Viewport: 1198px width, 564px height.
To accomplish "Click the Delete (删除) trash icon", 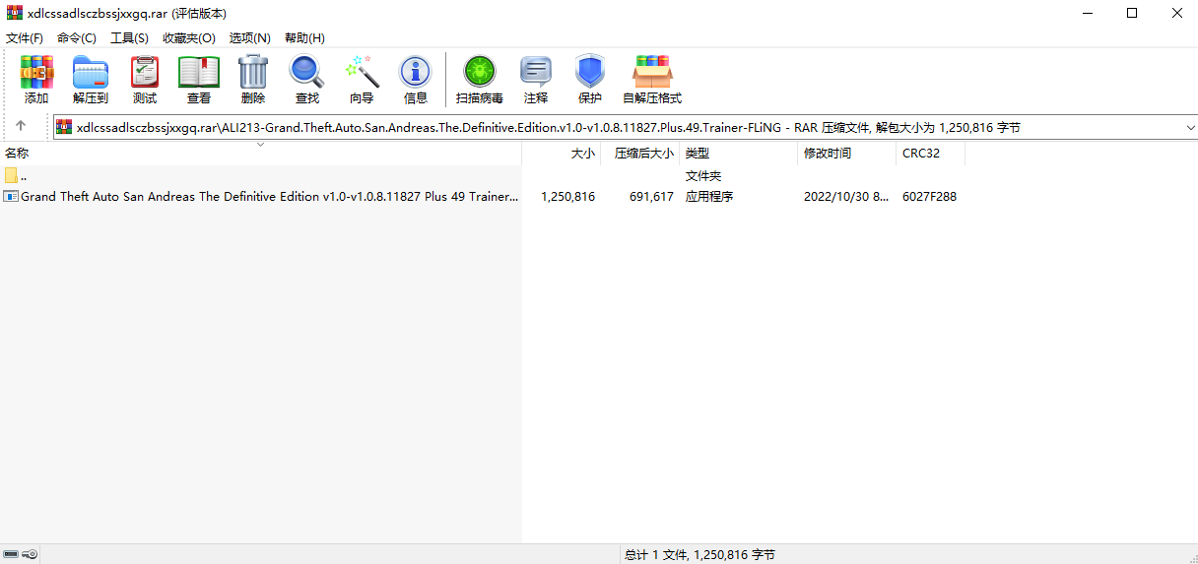I will 253,80.
